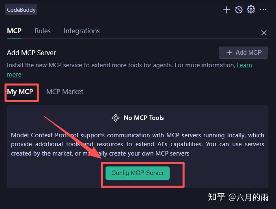Open the three-dot more options menu
This screenshot has width=276, height=209.
pyautogui.click(x=263, y=9)
